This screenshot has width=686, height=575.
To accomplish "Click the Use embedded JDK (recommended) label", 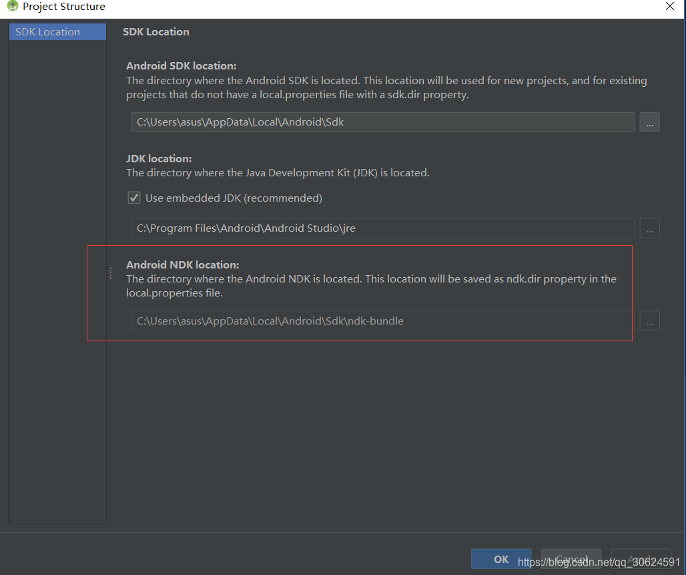I will (234, 198).
